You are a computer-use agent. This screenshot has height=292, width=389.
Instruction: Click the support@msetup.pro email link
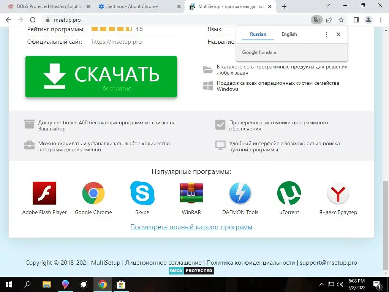point(329,263)
